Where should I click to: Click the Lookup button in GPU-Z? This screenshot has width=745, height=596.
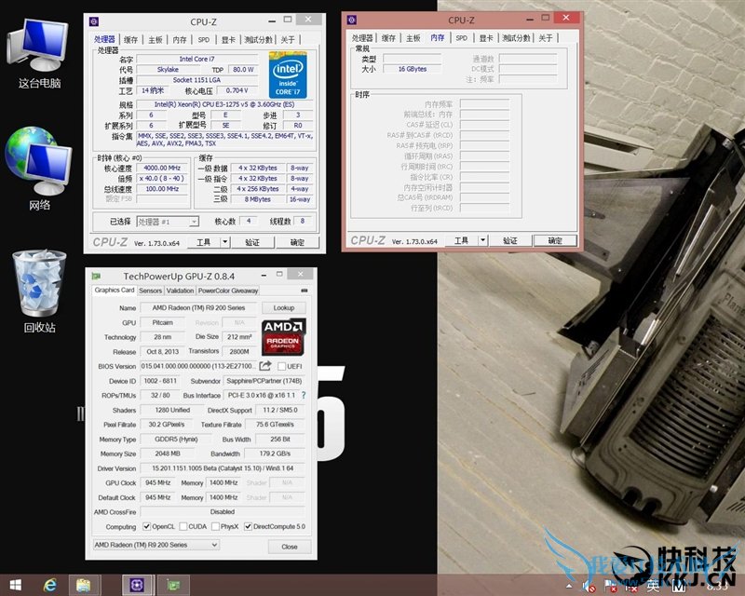point(284,307)
